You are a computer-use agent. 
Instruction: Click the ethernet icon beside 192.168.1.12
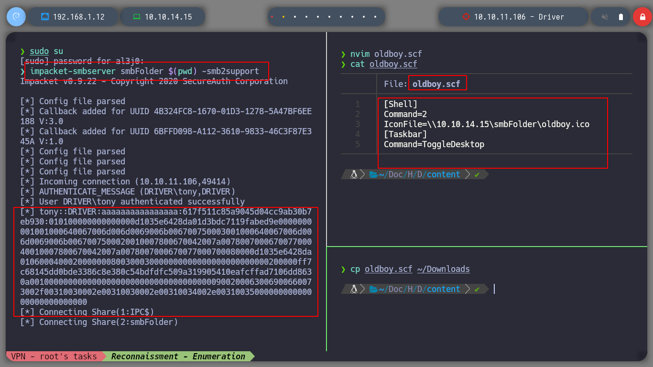coord(45,17)
